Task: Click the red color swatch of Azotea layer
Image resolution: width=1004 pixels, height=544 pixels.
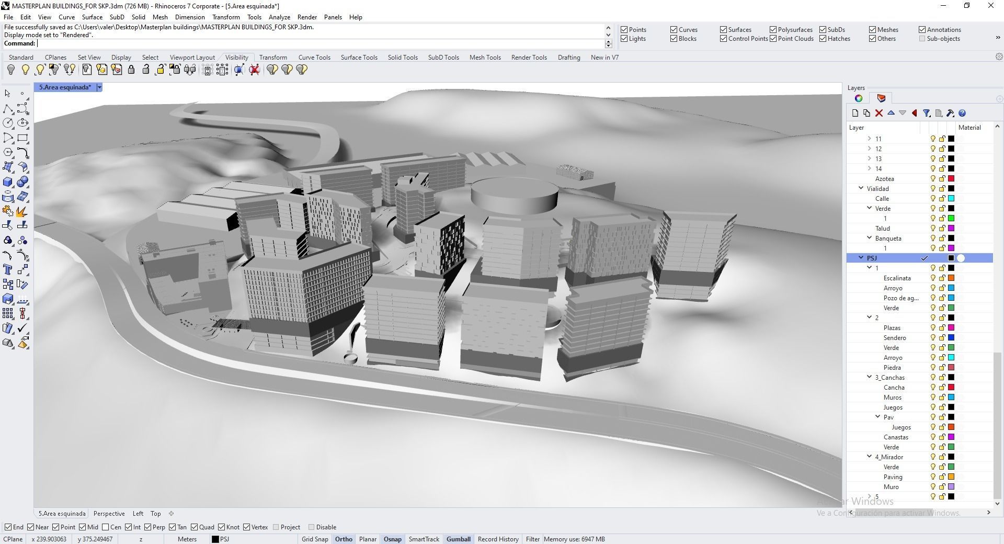Action: click(x=951, y=179)
